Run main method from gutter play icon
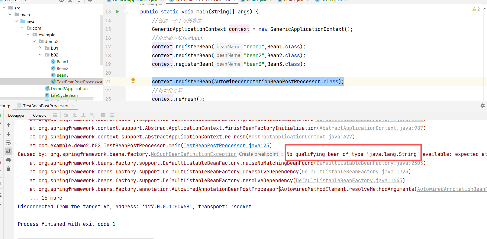This screenshot has height=239, width=487. point(117,12)
